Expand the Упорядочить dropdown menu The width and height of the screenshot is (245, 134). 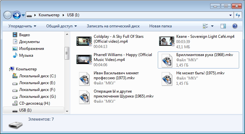[22, 26]
